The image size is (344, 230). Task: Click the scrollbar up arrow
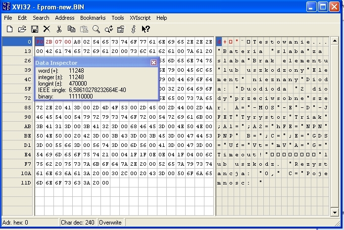point(335,41)
